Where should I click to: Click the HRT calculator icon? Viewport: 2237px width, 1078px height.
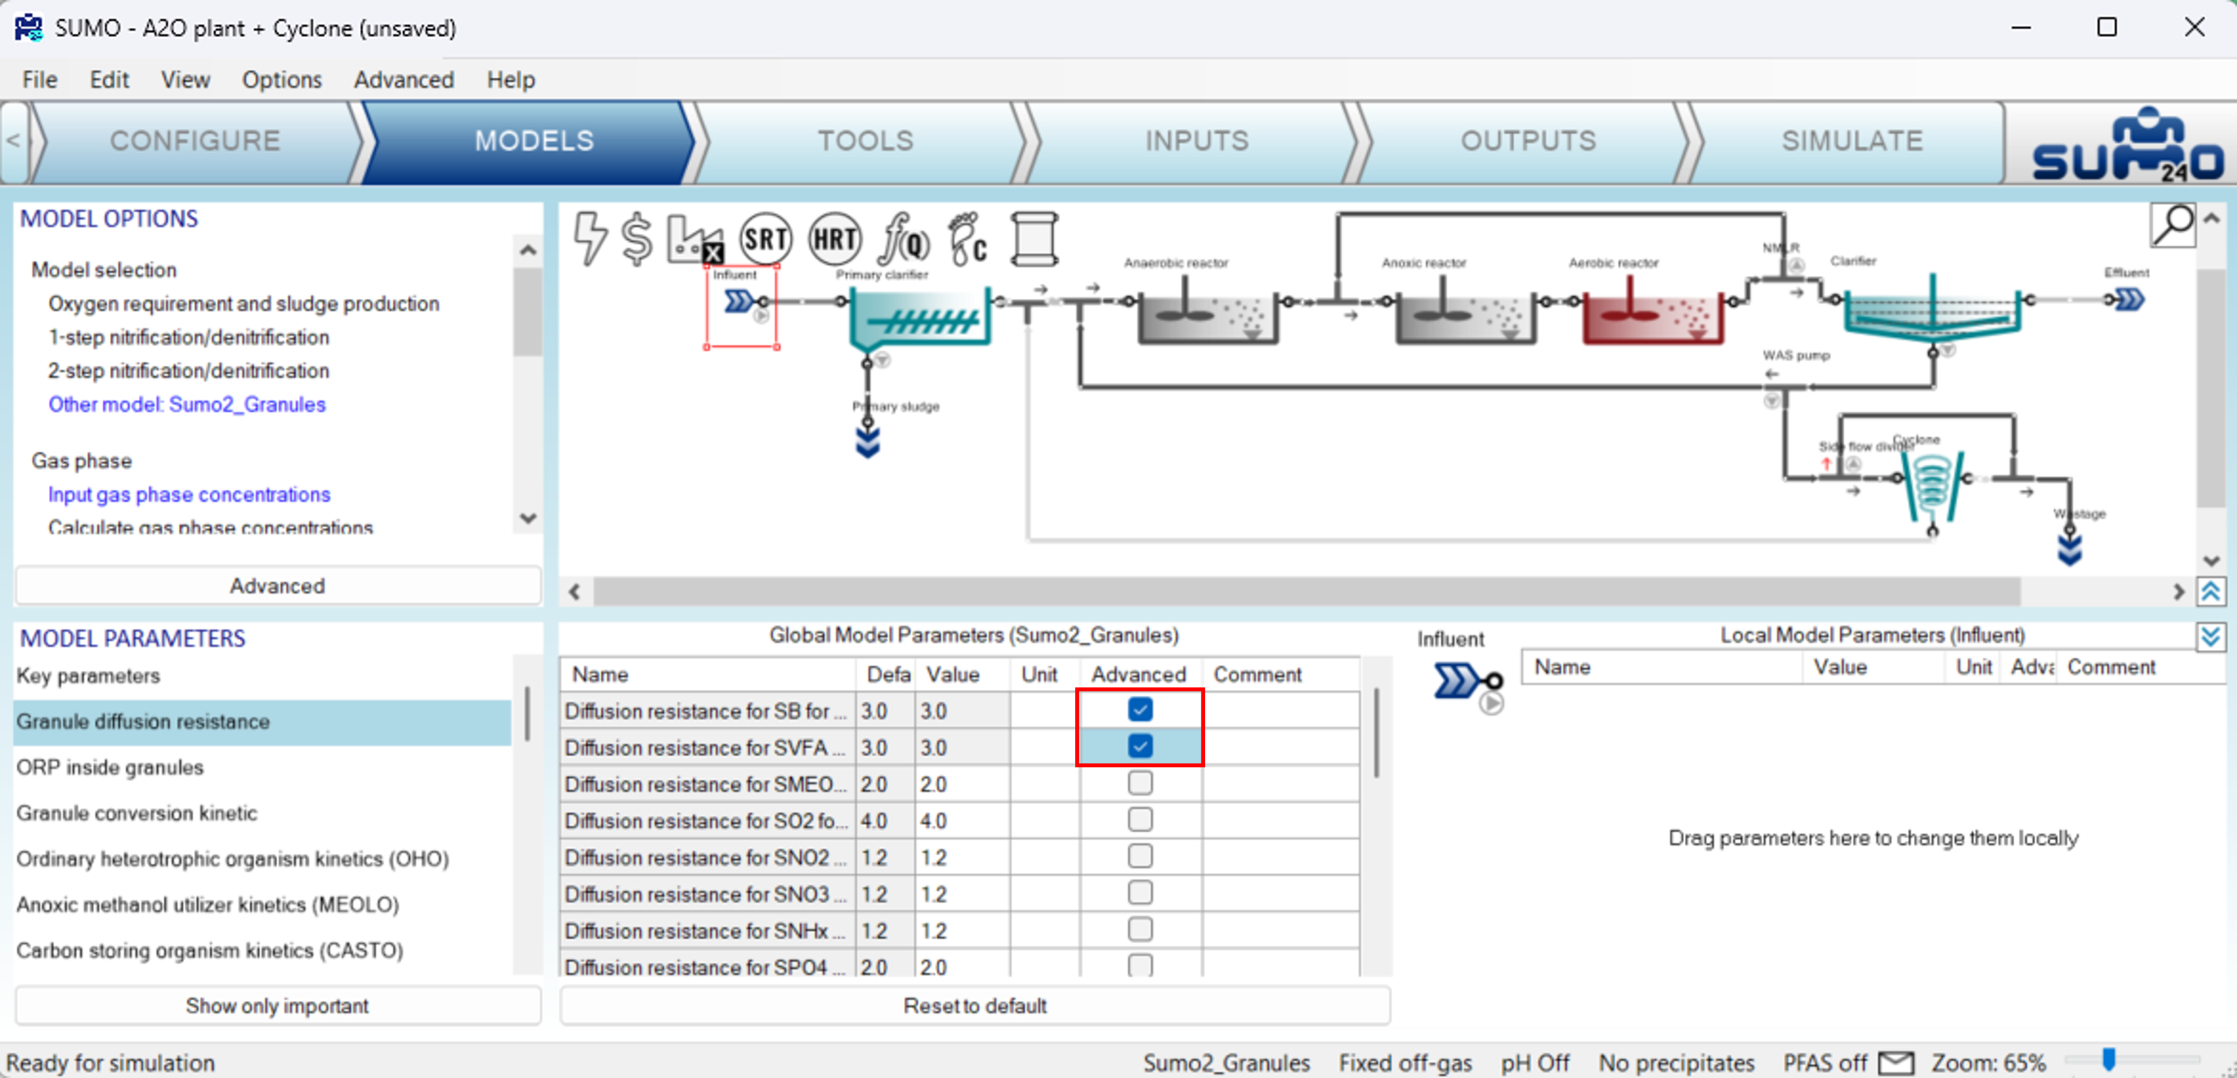point(834,238)
